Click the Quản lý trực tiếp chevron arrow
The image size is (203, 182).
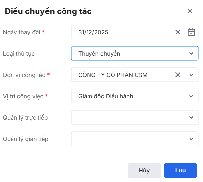coord(191,118)
